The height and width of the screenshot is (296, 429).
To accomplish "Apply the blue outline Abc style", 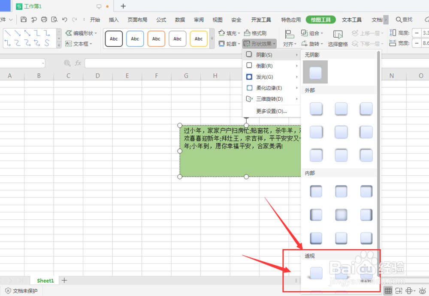I will coord(135,39).
